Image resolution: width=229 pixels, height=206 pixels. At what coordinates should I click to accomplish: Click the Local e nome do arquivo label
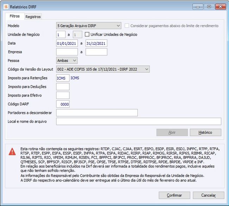point(27,121)
